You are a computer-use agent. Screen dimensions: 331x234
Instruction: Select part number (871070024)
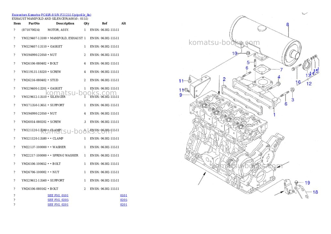pos(31,30)
